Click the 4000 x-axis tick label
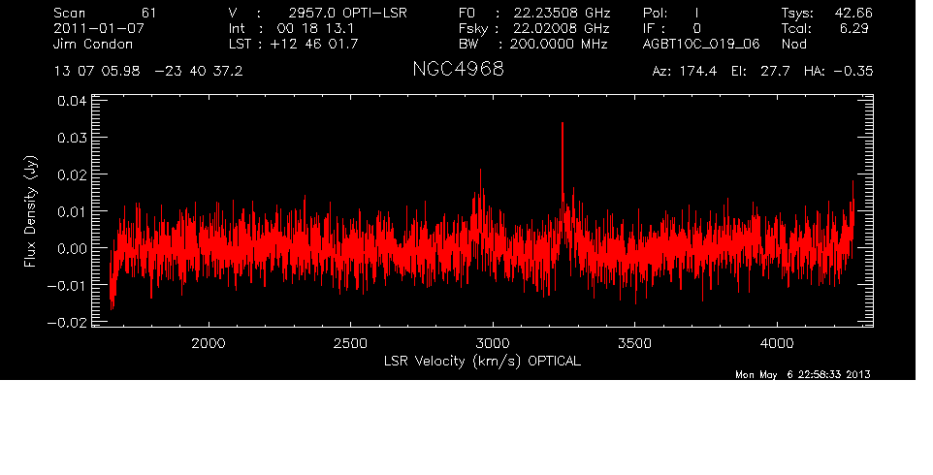The height and width of the screenshot is (475, 933). pos(777,343)
